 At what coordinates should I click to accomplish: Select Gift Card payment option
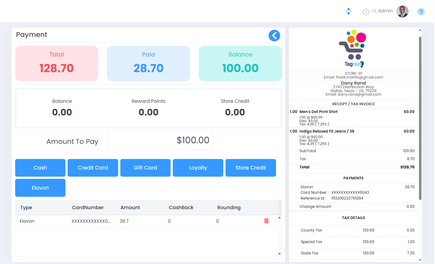pos(145,168)
